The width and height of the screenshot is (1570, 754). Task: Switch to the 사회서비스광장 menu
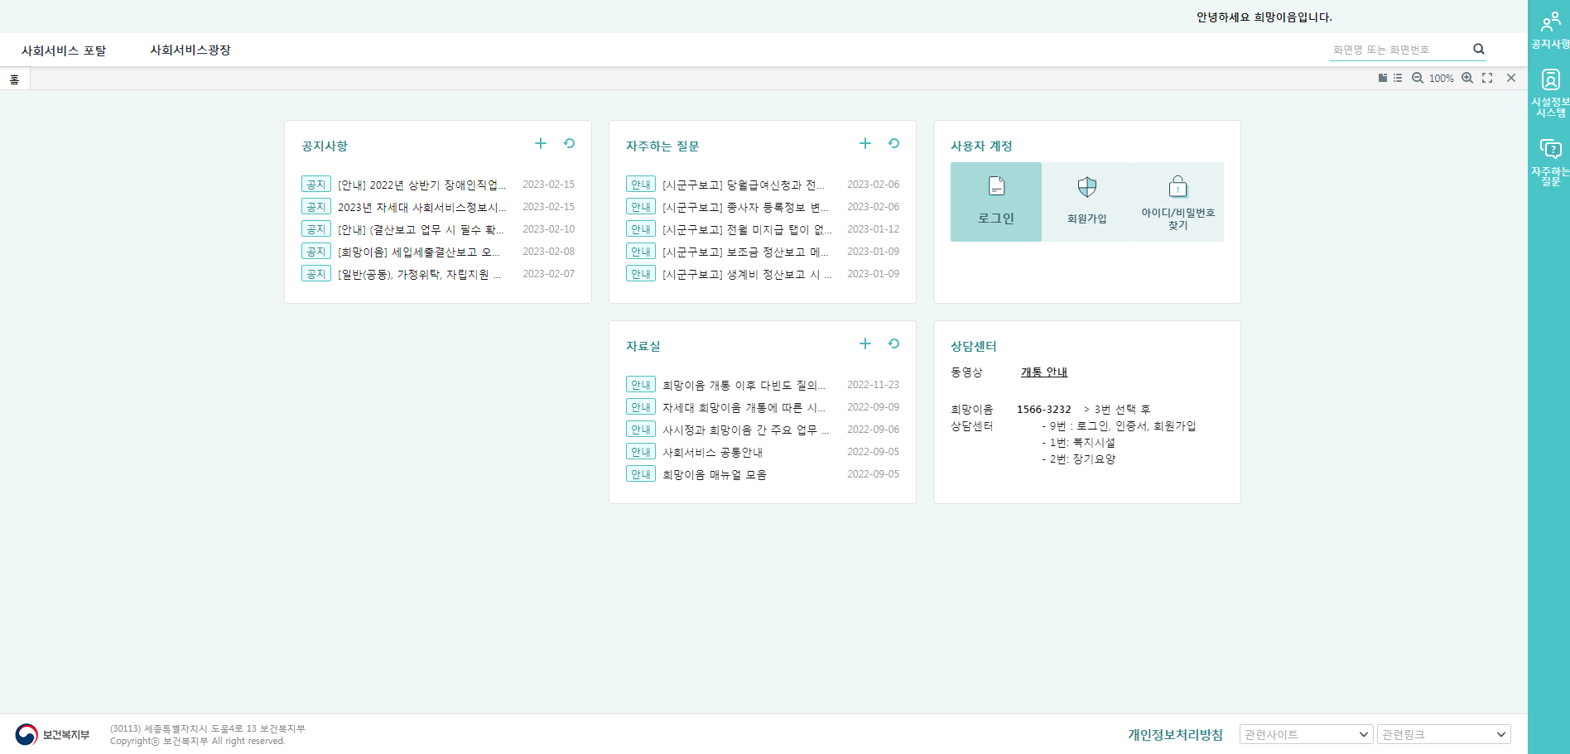(x=190, y=50)
